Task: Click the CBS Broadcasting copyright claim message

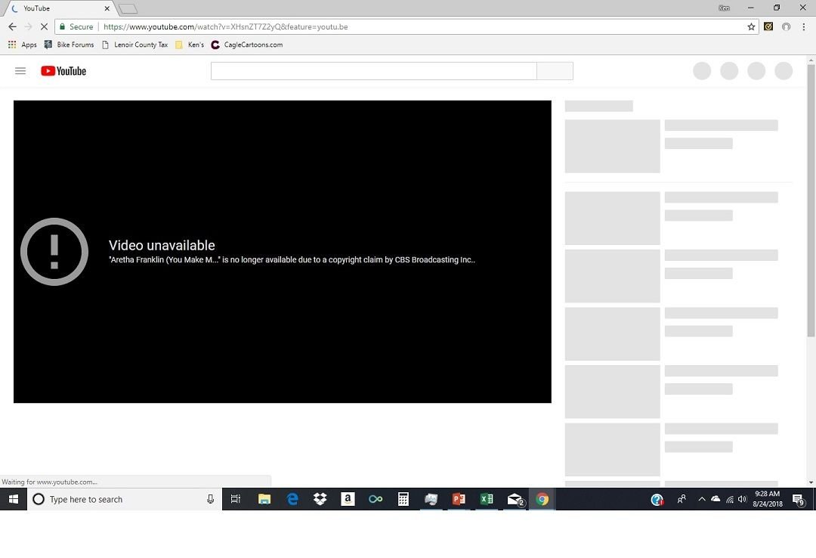Action: point(292,259)
